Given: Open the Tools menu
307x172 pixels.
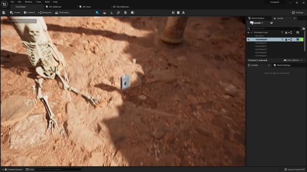Looking at the screenshot, I should click(38, 2).
